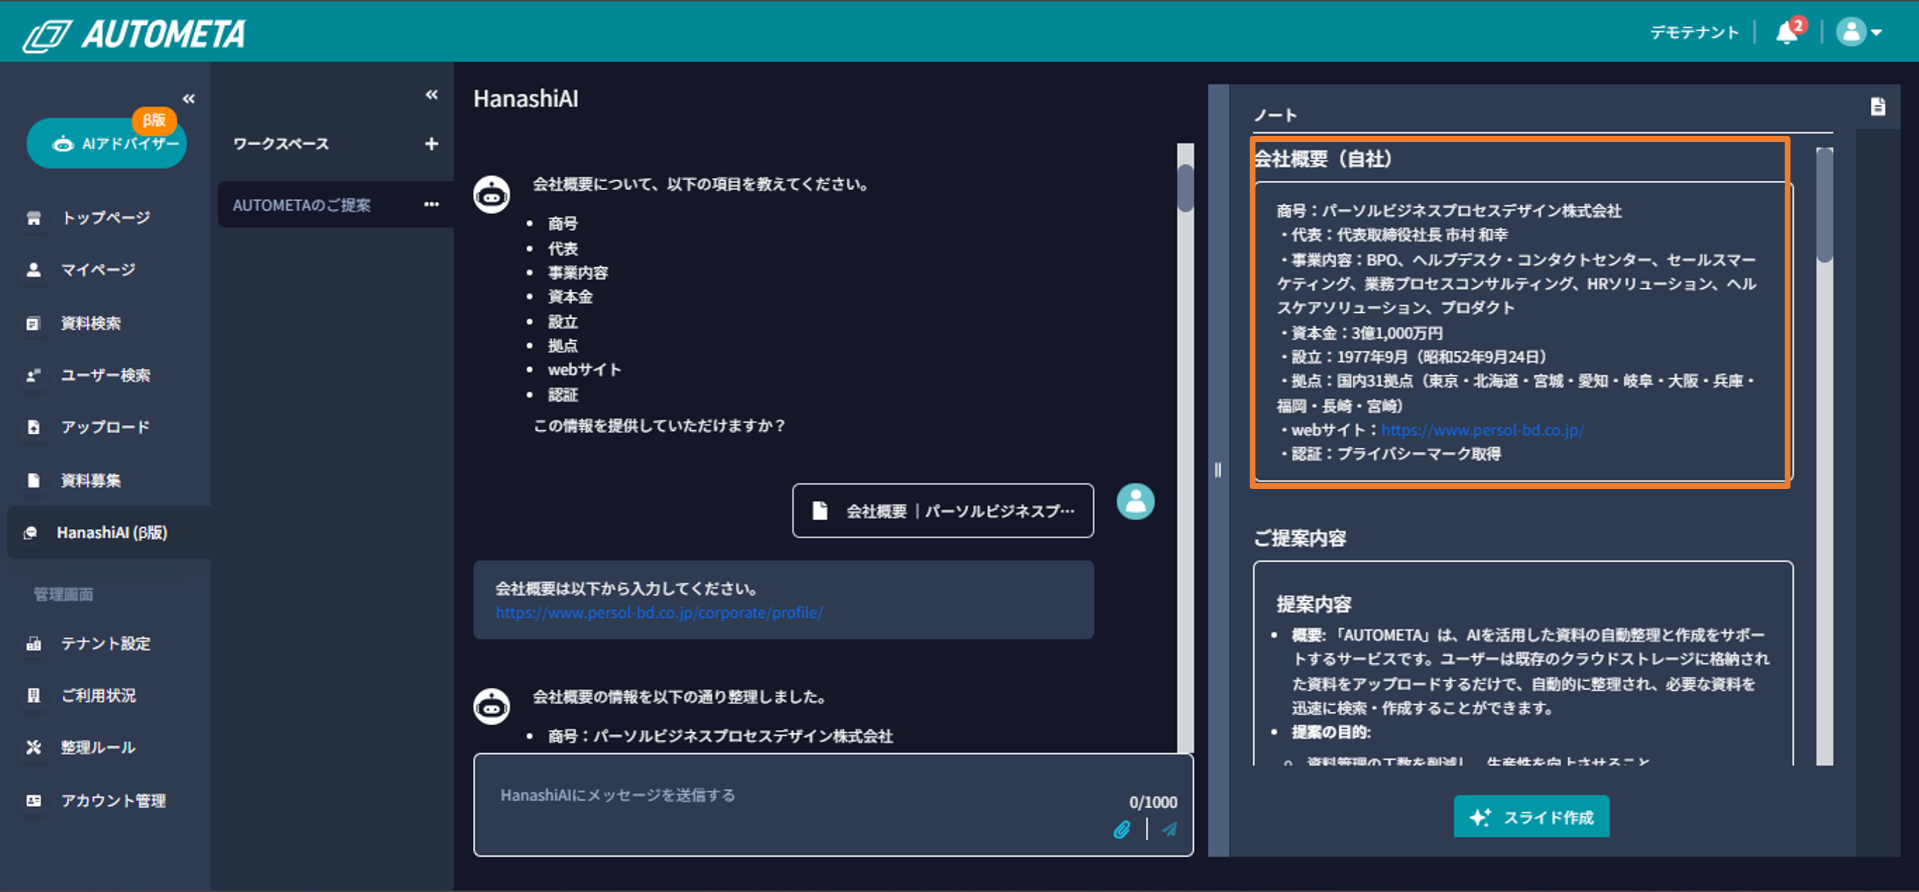Click the ご利用状況 building icon
Screen dimensions: 1919x892
point(34,695)
